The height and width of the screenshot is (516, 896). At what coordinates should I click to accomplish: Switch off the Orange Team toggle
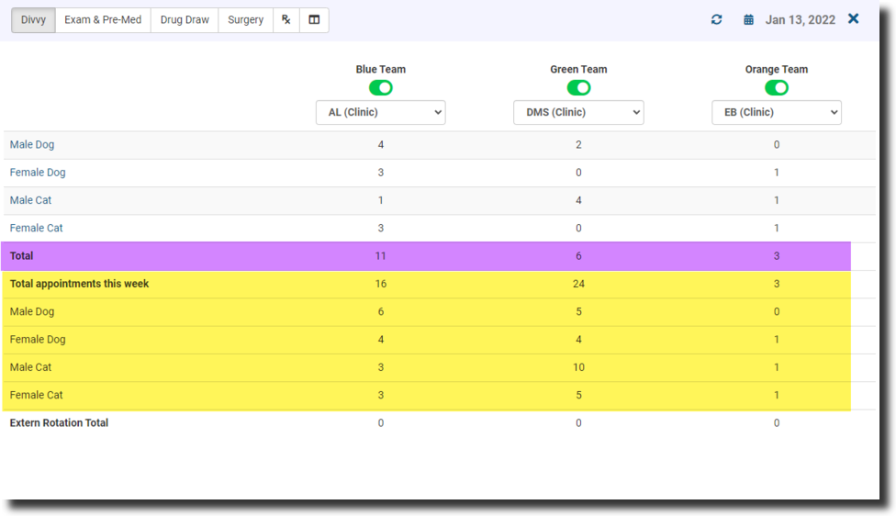click(777, 88)
